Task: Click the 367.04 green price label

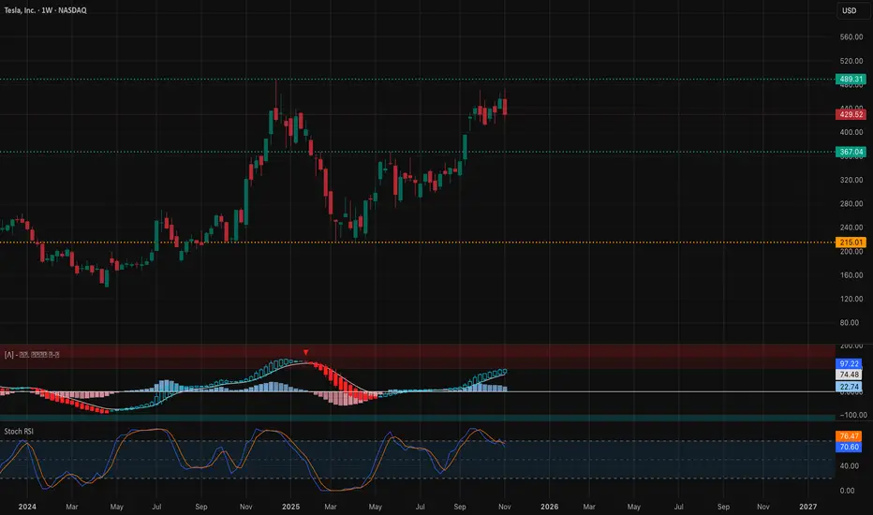Action: [851, 152]
